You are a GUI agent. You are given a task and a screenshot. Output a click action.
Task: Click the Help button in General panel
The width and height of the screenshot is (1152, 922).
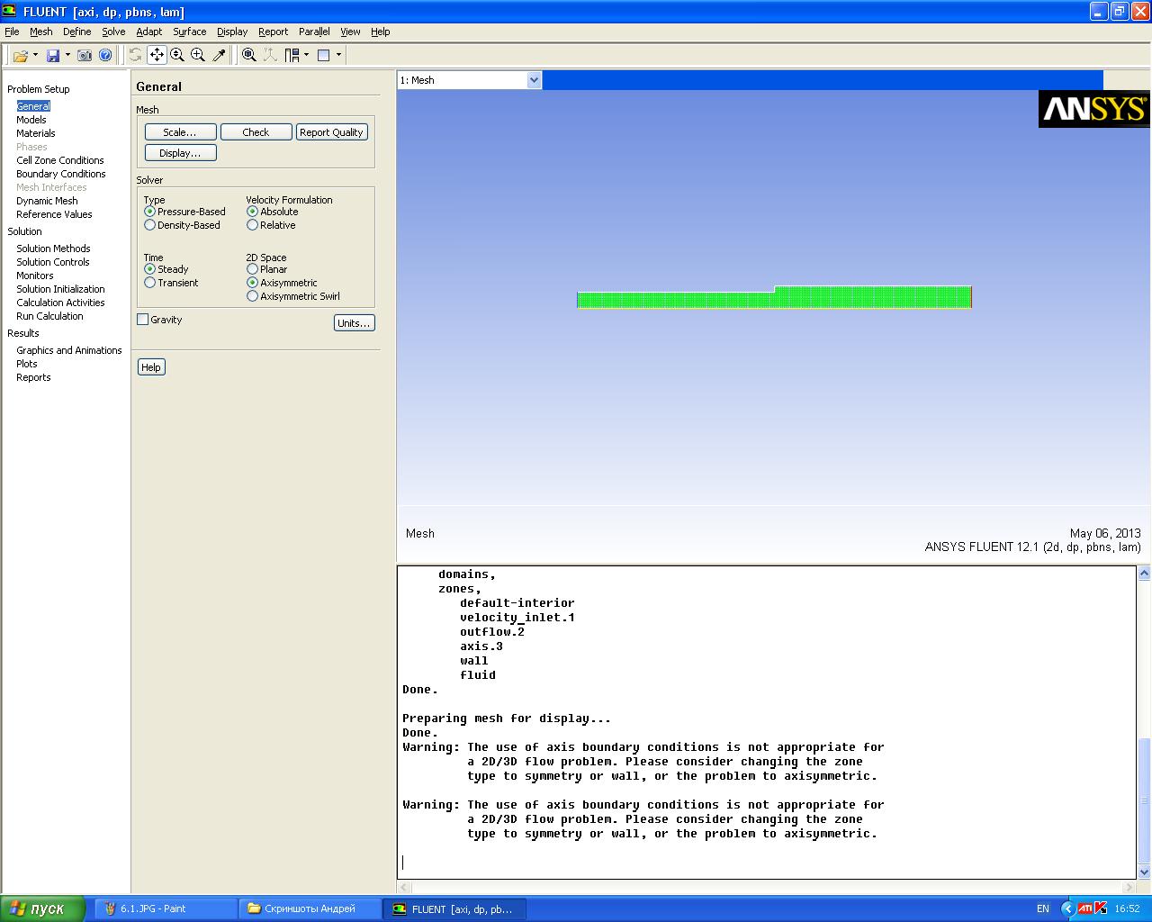[151, 367]
